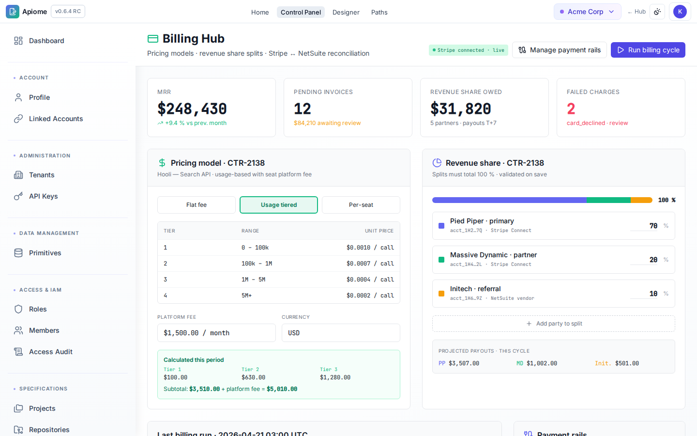Click Manage payment rails button

[x=560, y=50]
